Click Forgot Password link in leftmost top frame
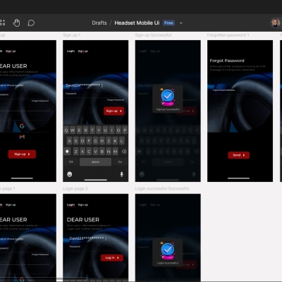The image size is (282, 282). [x=40, y=101]
